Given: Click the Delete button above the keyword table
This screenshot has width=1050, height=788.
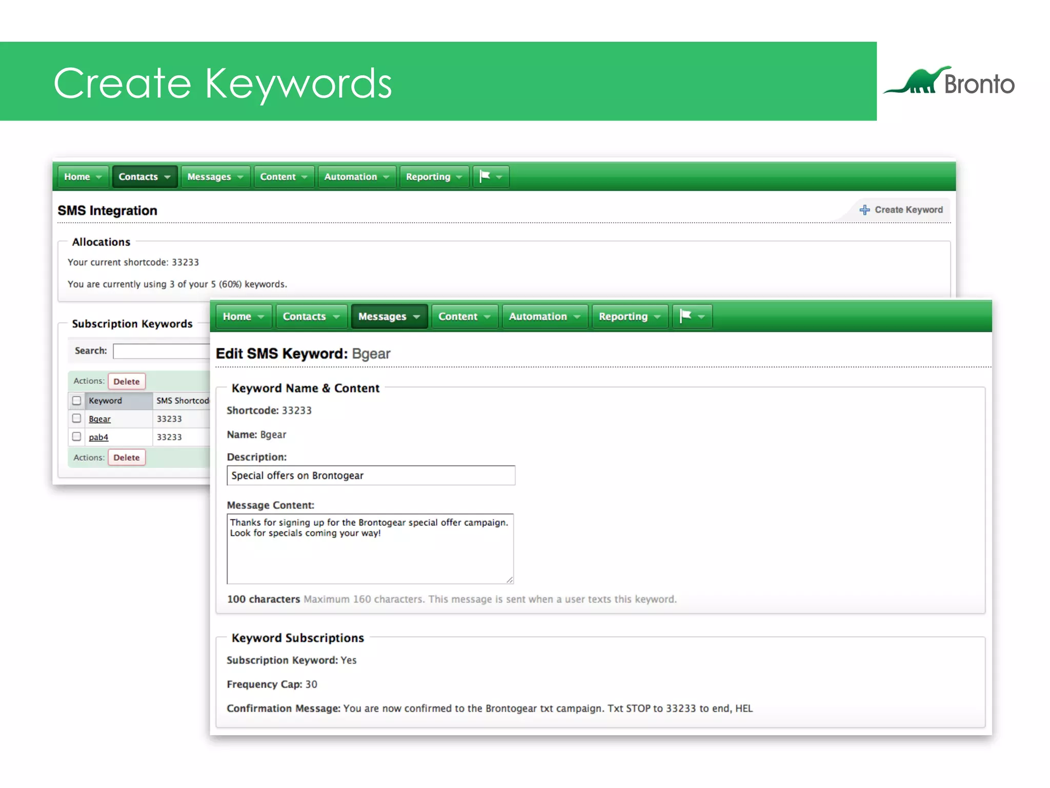Looking at the screenshot, I should pos(127,381).
